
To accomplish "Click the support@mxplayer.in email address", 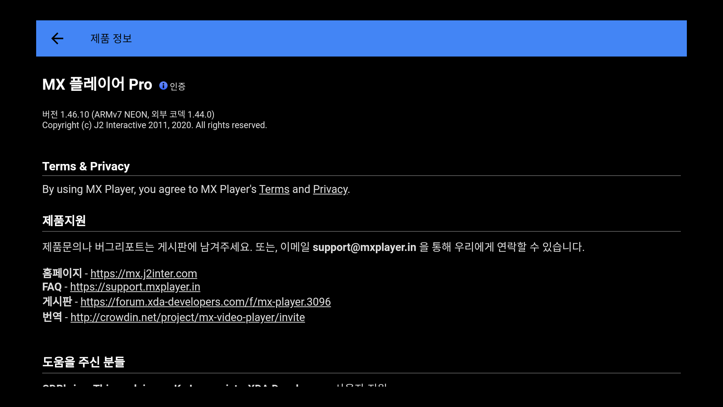I will coord(364,247).
